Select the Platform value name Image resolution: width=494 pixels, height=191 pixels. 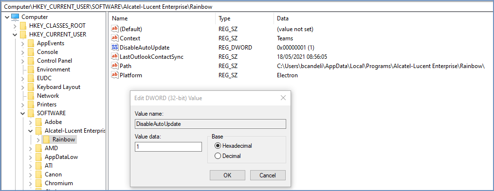click(131, 75)
